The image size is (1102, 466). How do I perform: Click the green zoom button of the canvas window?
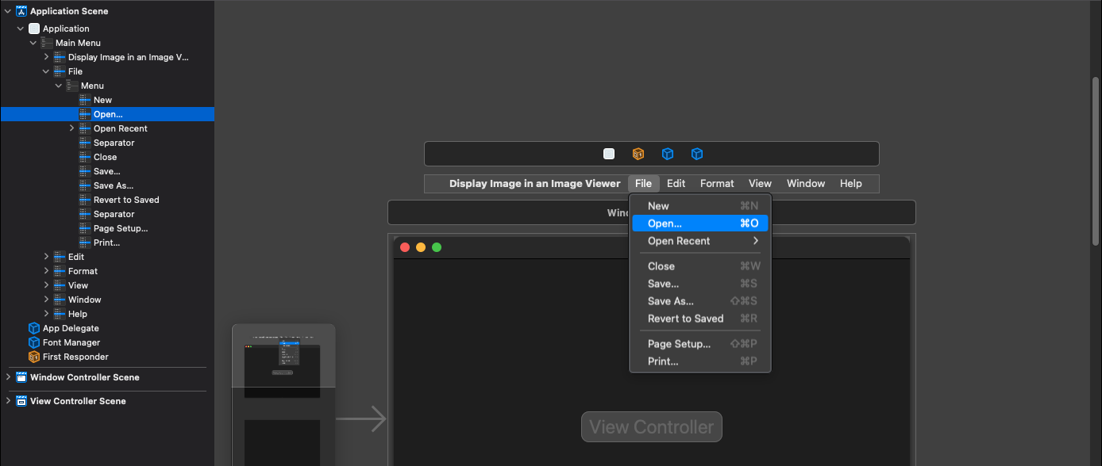437,247
